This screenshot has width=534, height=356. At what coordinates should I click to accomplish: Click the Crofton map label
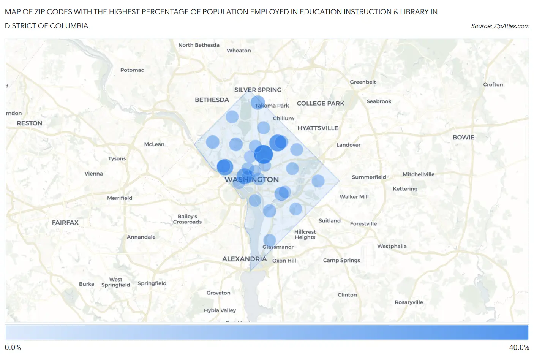tap(493, 85)
